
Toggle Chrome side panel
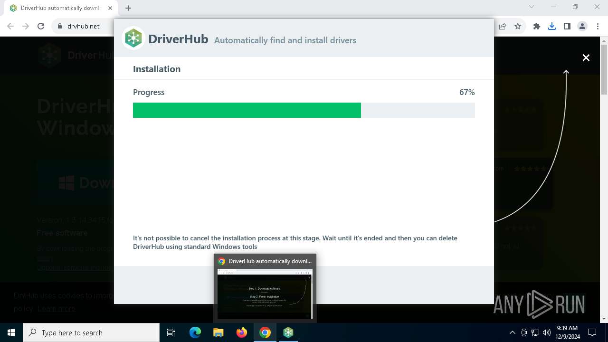[567, 26]
